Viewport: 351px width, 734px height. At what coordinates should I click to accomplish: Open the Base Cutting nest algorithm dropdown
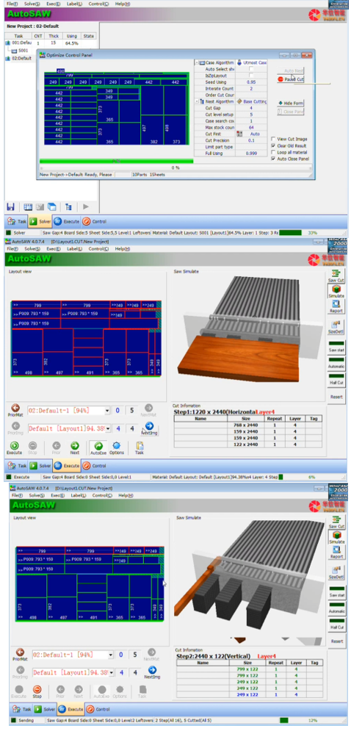coord(251,101)
